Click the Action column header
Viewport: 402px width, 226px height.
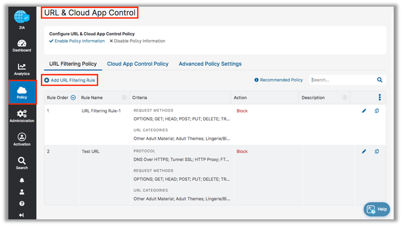[x=240, y=98]
